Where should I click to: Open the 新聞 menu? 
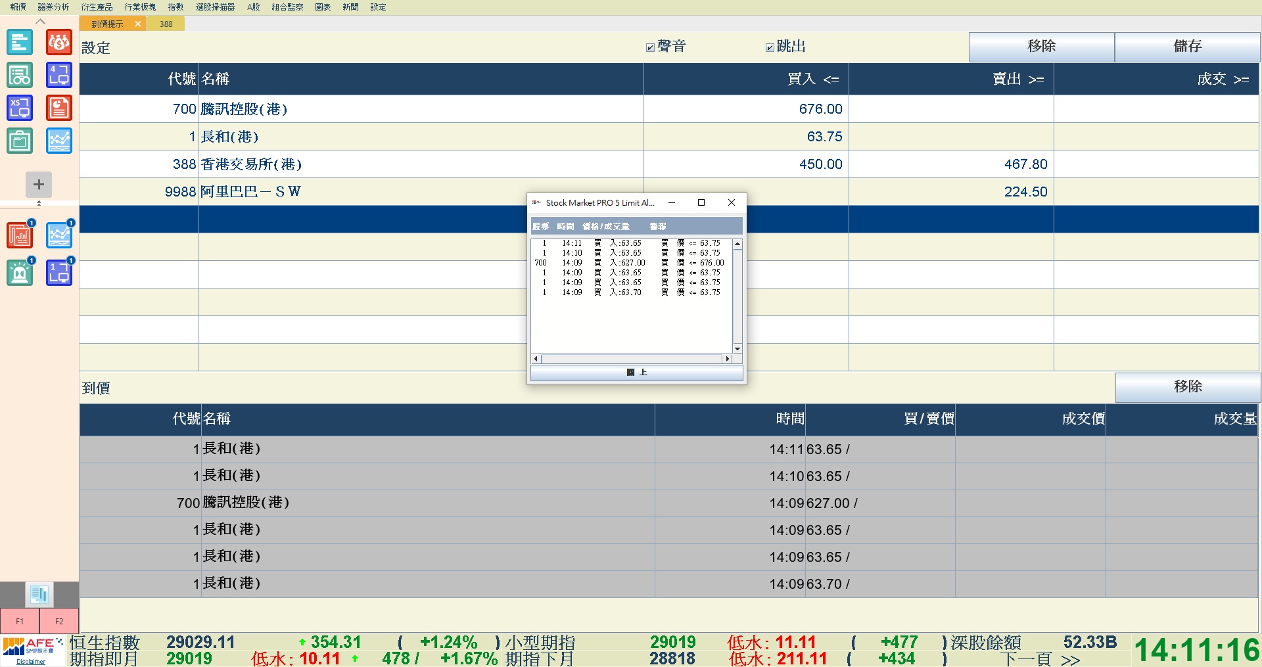pos(350,7)
